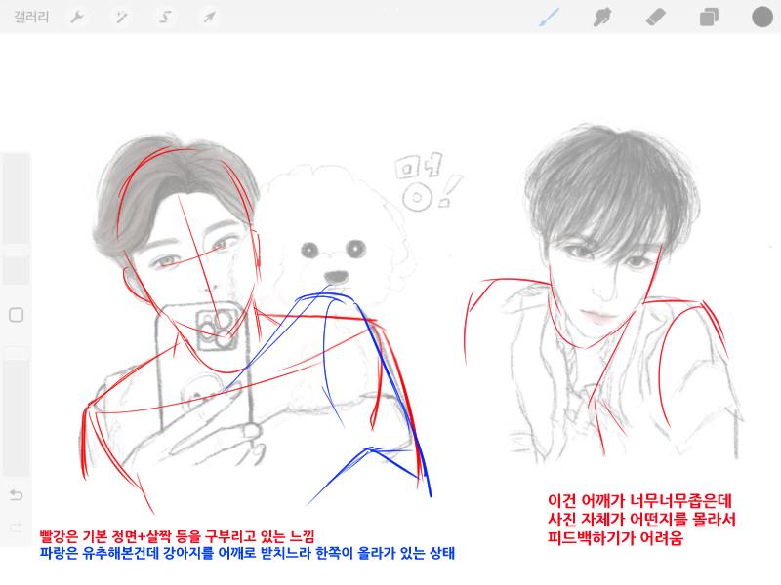
Task: Open the Adjustments magic wand menu
Action: (121, 18)
